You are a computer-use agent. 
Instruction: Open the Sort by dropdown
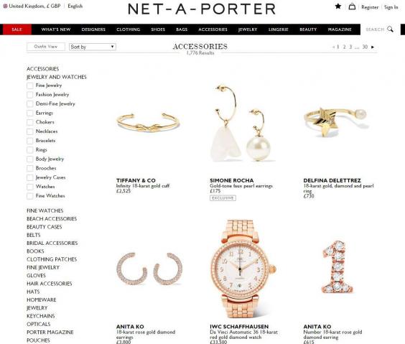(93, 47)
